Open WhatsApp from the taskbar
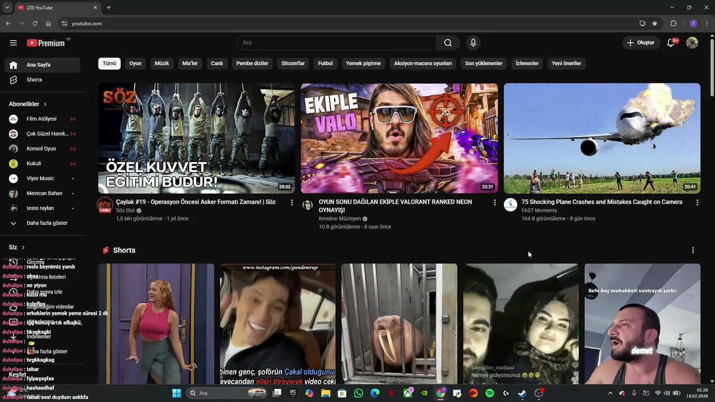Viewport: 715px width, 402px height. click(359, 393)
